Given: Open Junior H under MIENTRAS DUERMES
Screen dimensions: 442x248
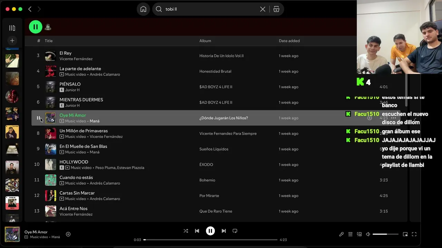Looking at the screenshot, I should coord(73,105).
